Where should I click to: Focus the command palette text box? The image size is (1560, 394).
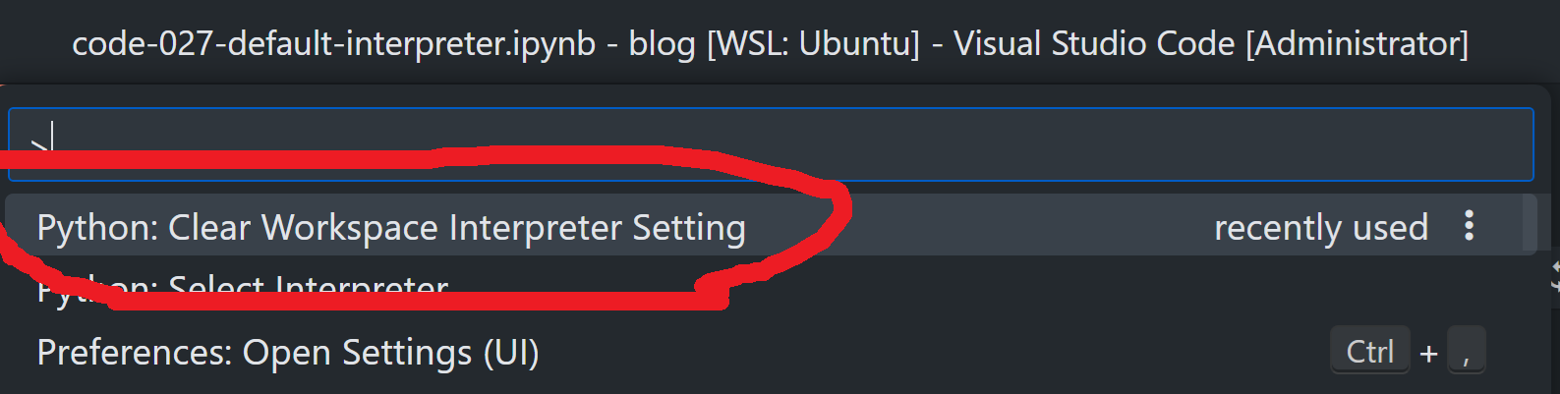[771, 144]
